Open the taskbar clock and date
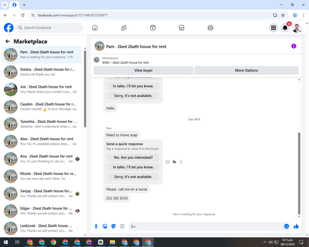Screen dimensions: 309x247 point(287,242)
